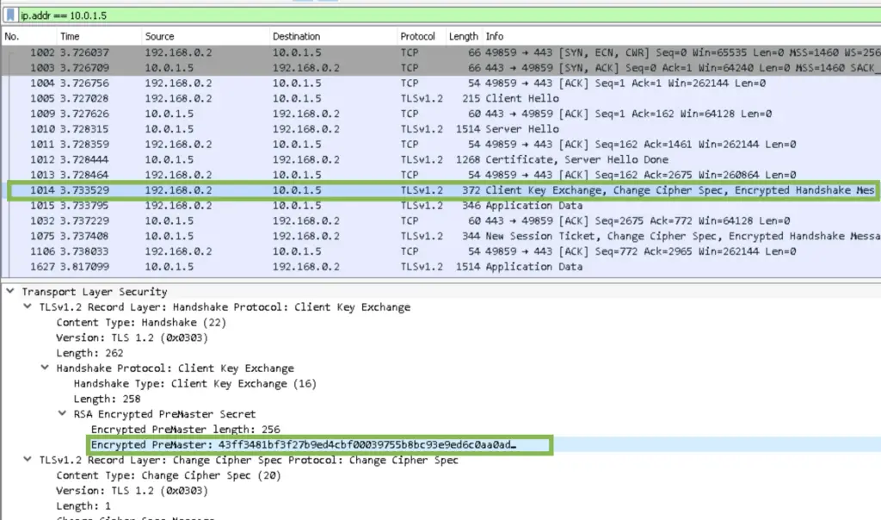Viewport: 881px width, 520px height.
Task: Select packet 1004 ACK row
Action: (441, 84)
